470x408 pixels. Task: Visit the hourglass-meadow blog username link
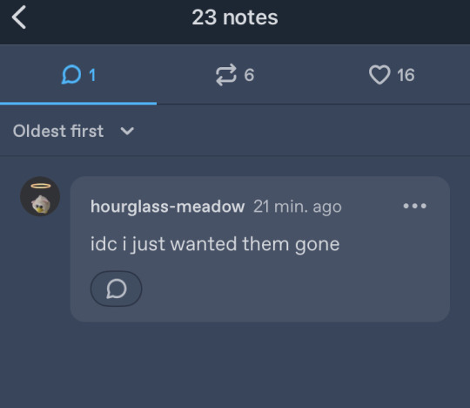[x=168, y=207]
